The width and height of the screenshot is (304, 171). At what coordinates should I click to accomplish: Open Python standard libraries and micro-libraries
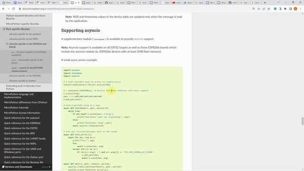pos(26,17)
